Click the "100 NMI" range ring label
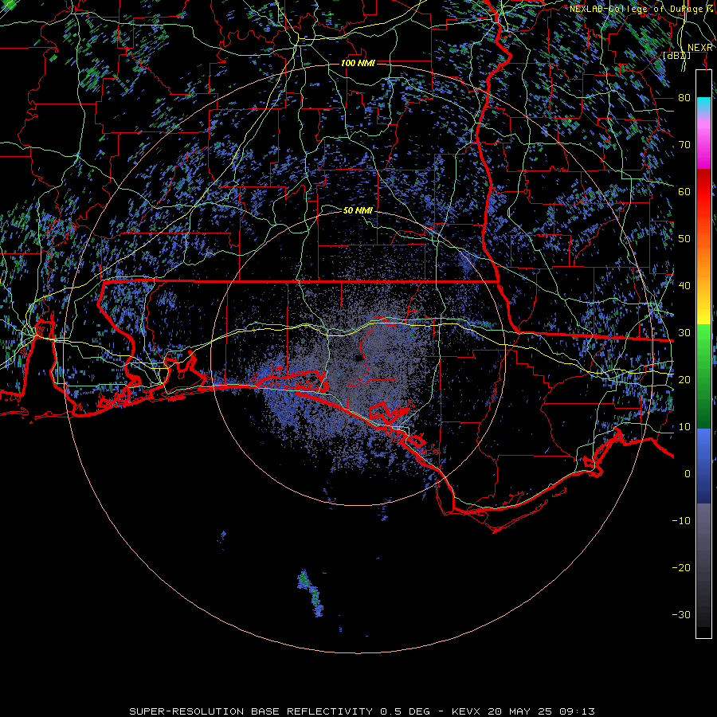 click(x=358, y=63)
